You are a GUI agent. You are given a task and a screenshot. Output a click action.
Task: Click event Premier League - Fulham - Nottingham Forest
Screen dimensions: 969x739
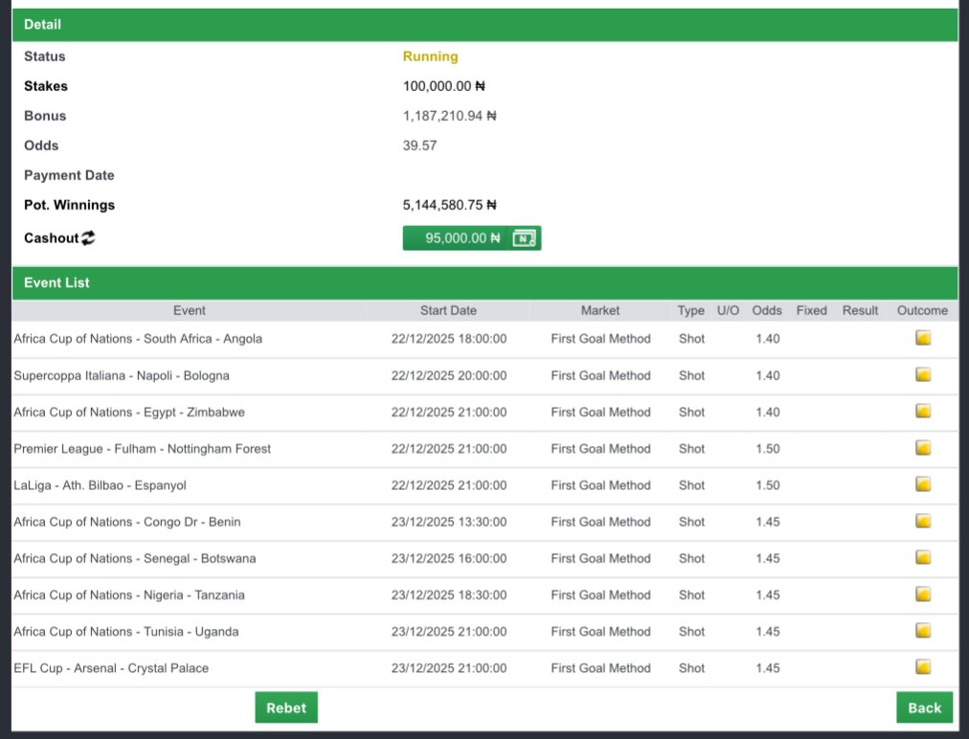point(142,449)
